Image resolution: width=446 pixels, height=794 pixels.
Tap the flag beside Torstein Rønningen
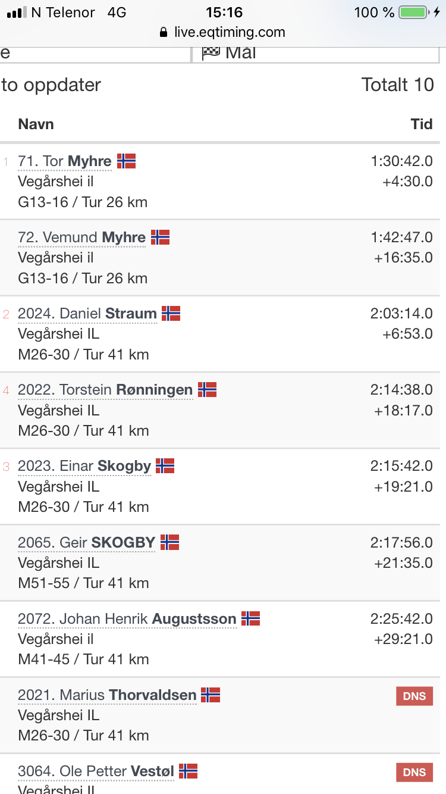pos(207,390)
